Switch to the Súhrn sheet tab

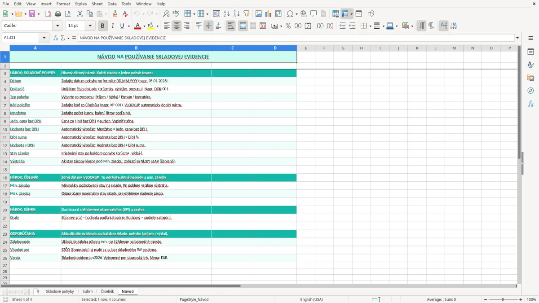pyautogui.click(x=88, y=292)
